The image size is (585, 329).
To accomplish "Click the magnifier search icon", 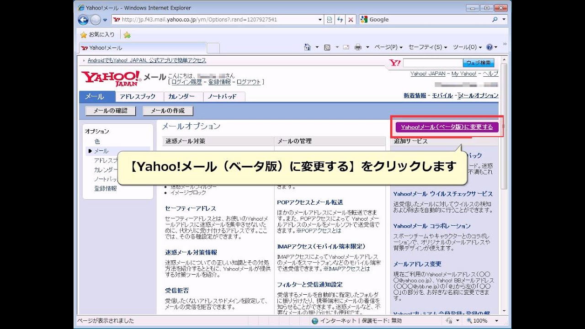I will 495,20.
